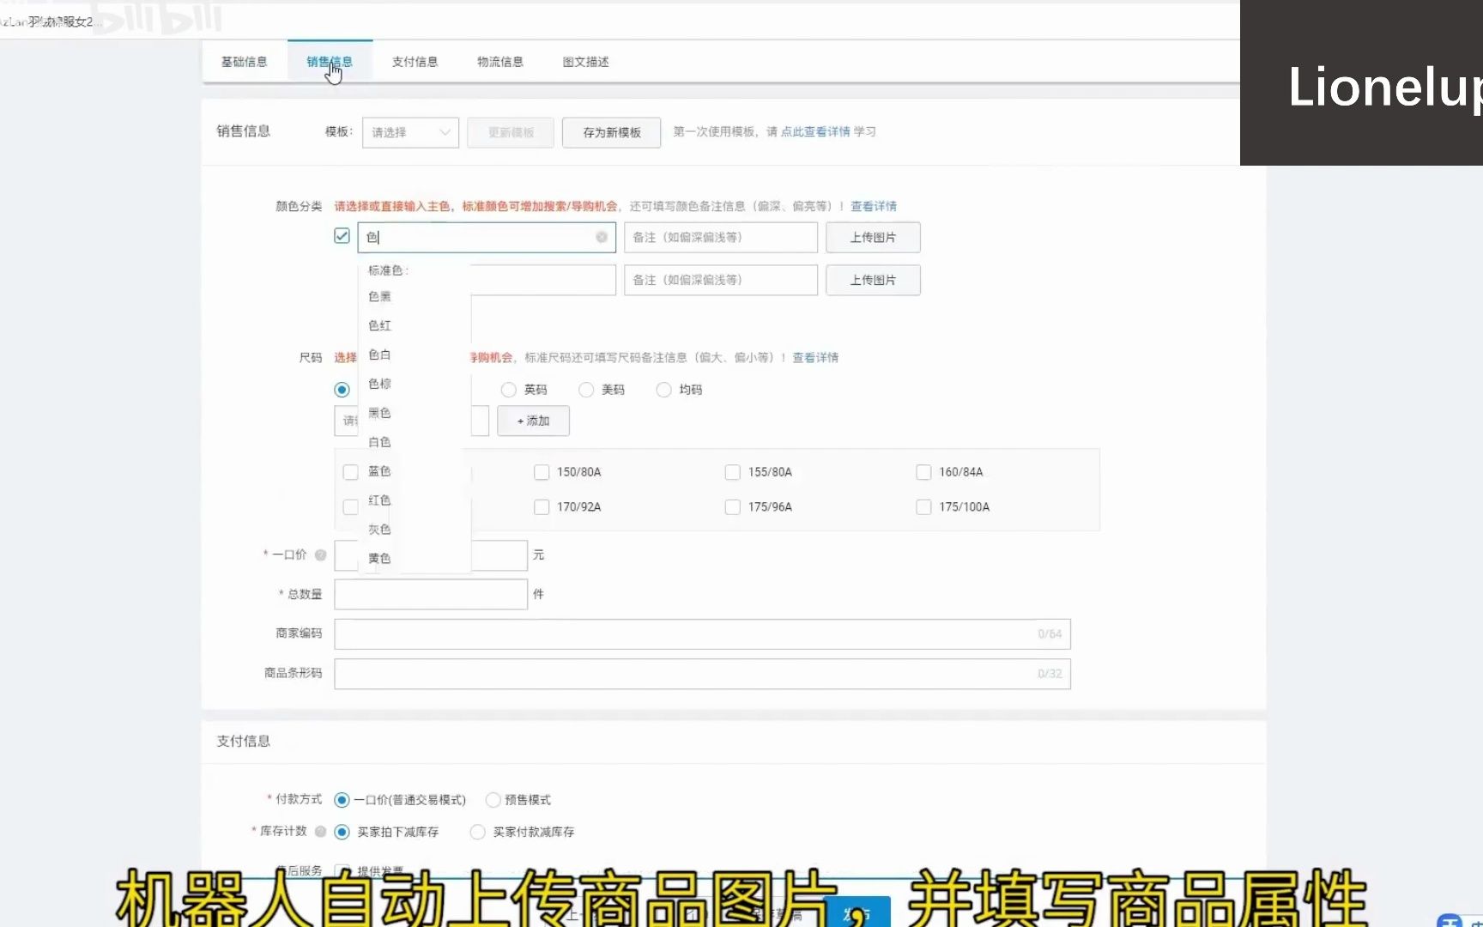
Task: Go to the 支付信息 tab
Action: [415, 62]
